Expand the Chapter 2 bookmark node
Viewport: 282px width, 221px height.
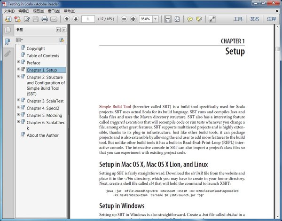point(18,76)
